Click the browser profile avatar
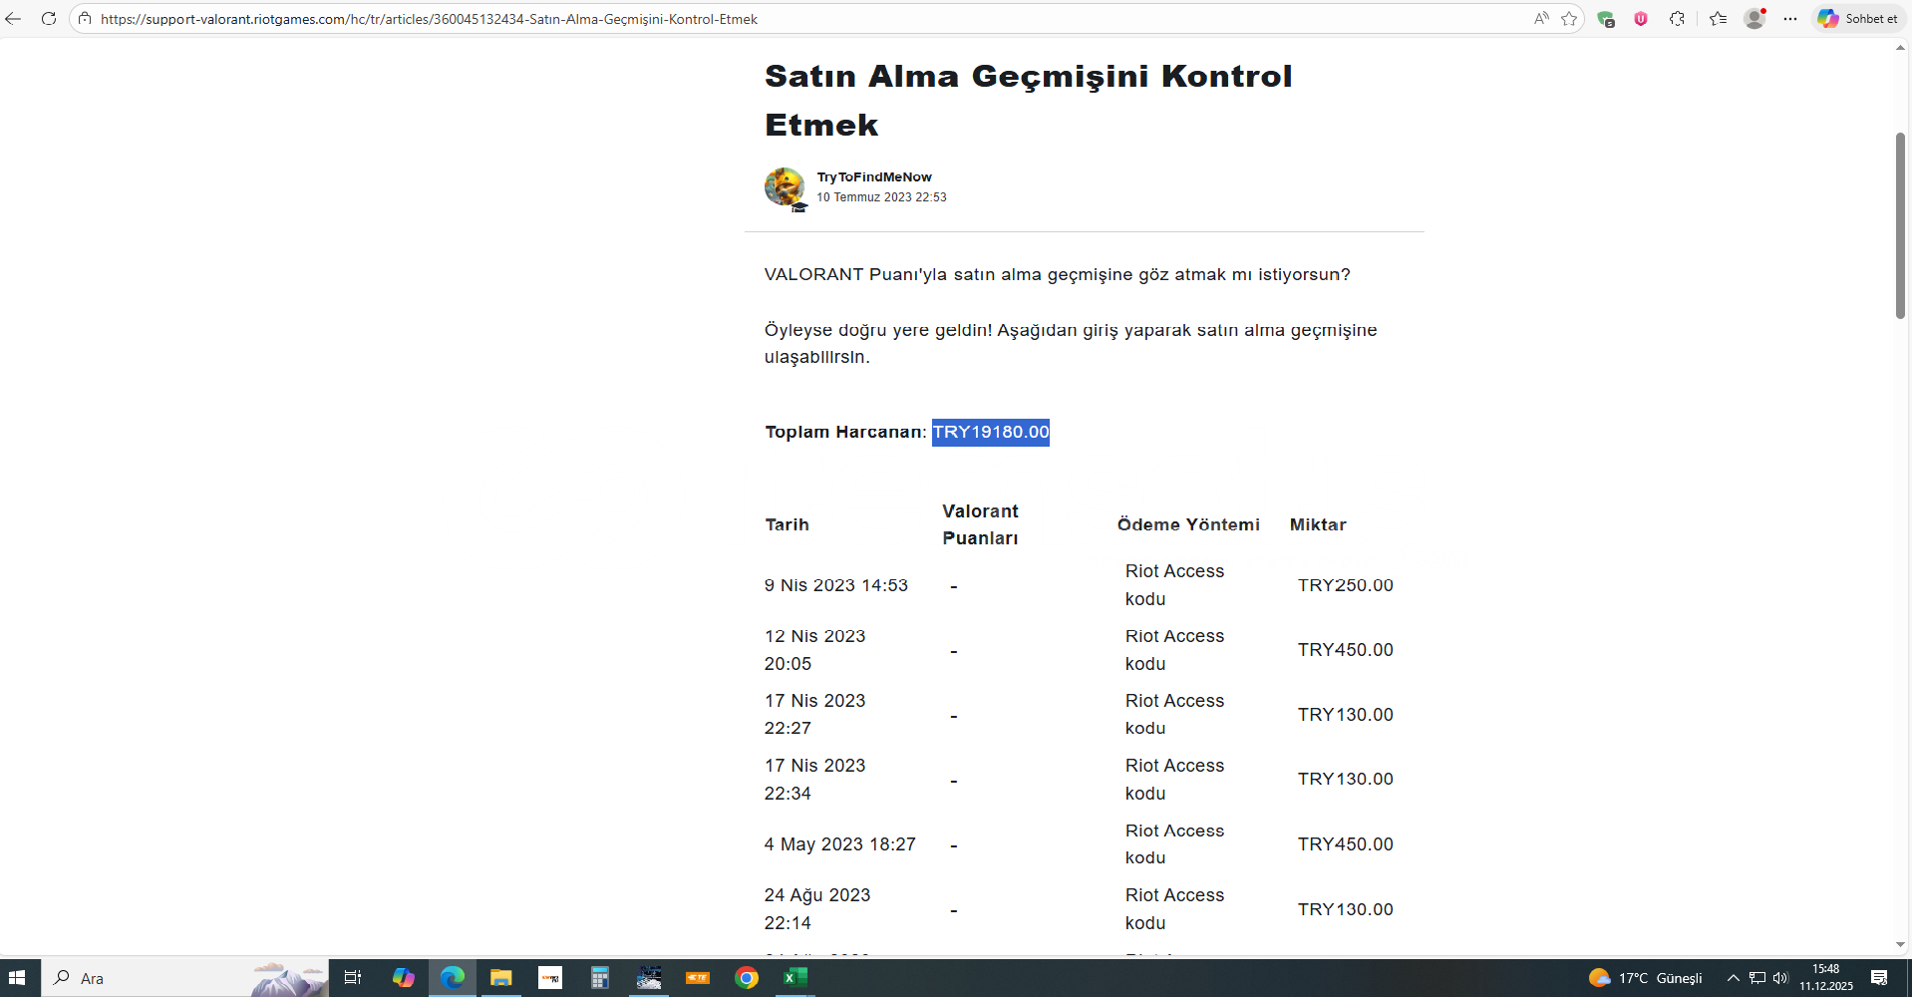Viewport: 1912px width, 997px height. 1754,19
